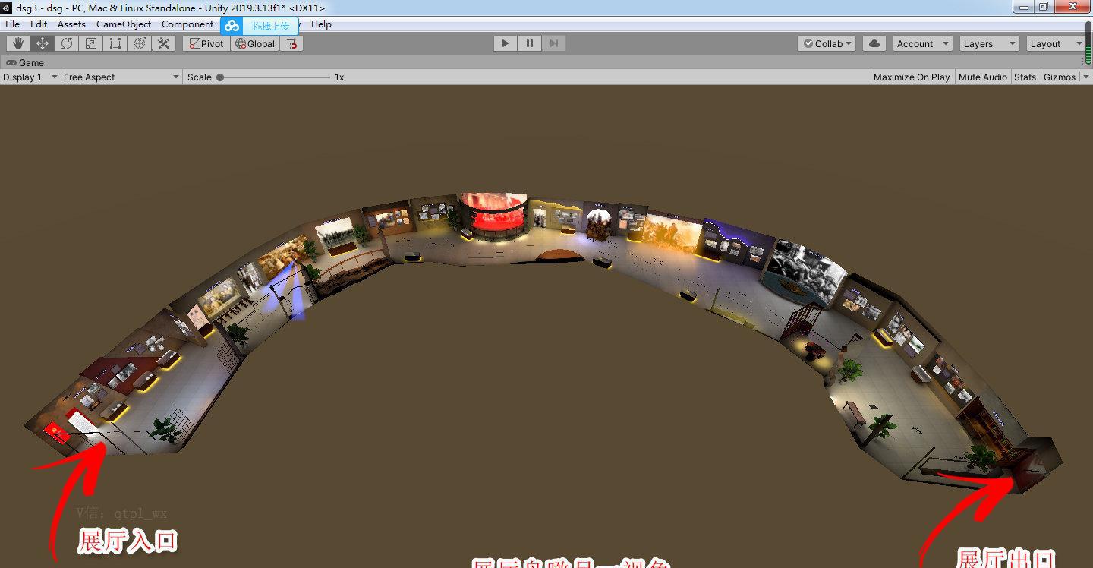This screenshot has height=568, width=1093.
Task: Open the Layout dropdown
Action: [x=1056, y=43]
